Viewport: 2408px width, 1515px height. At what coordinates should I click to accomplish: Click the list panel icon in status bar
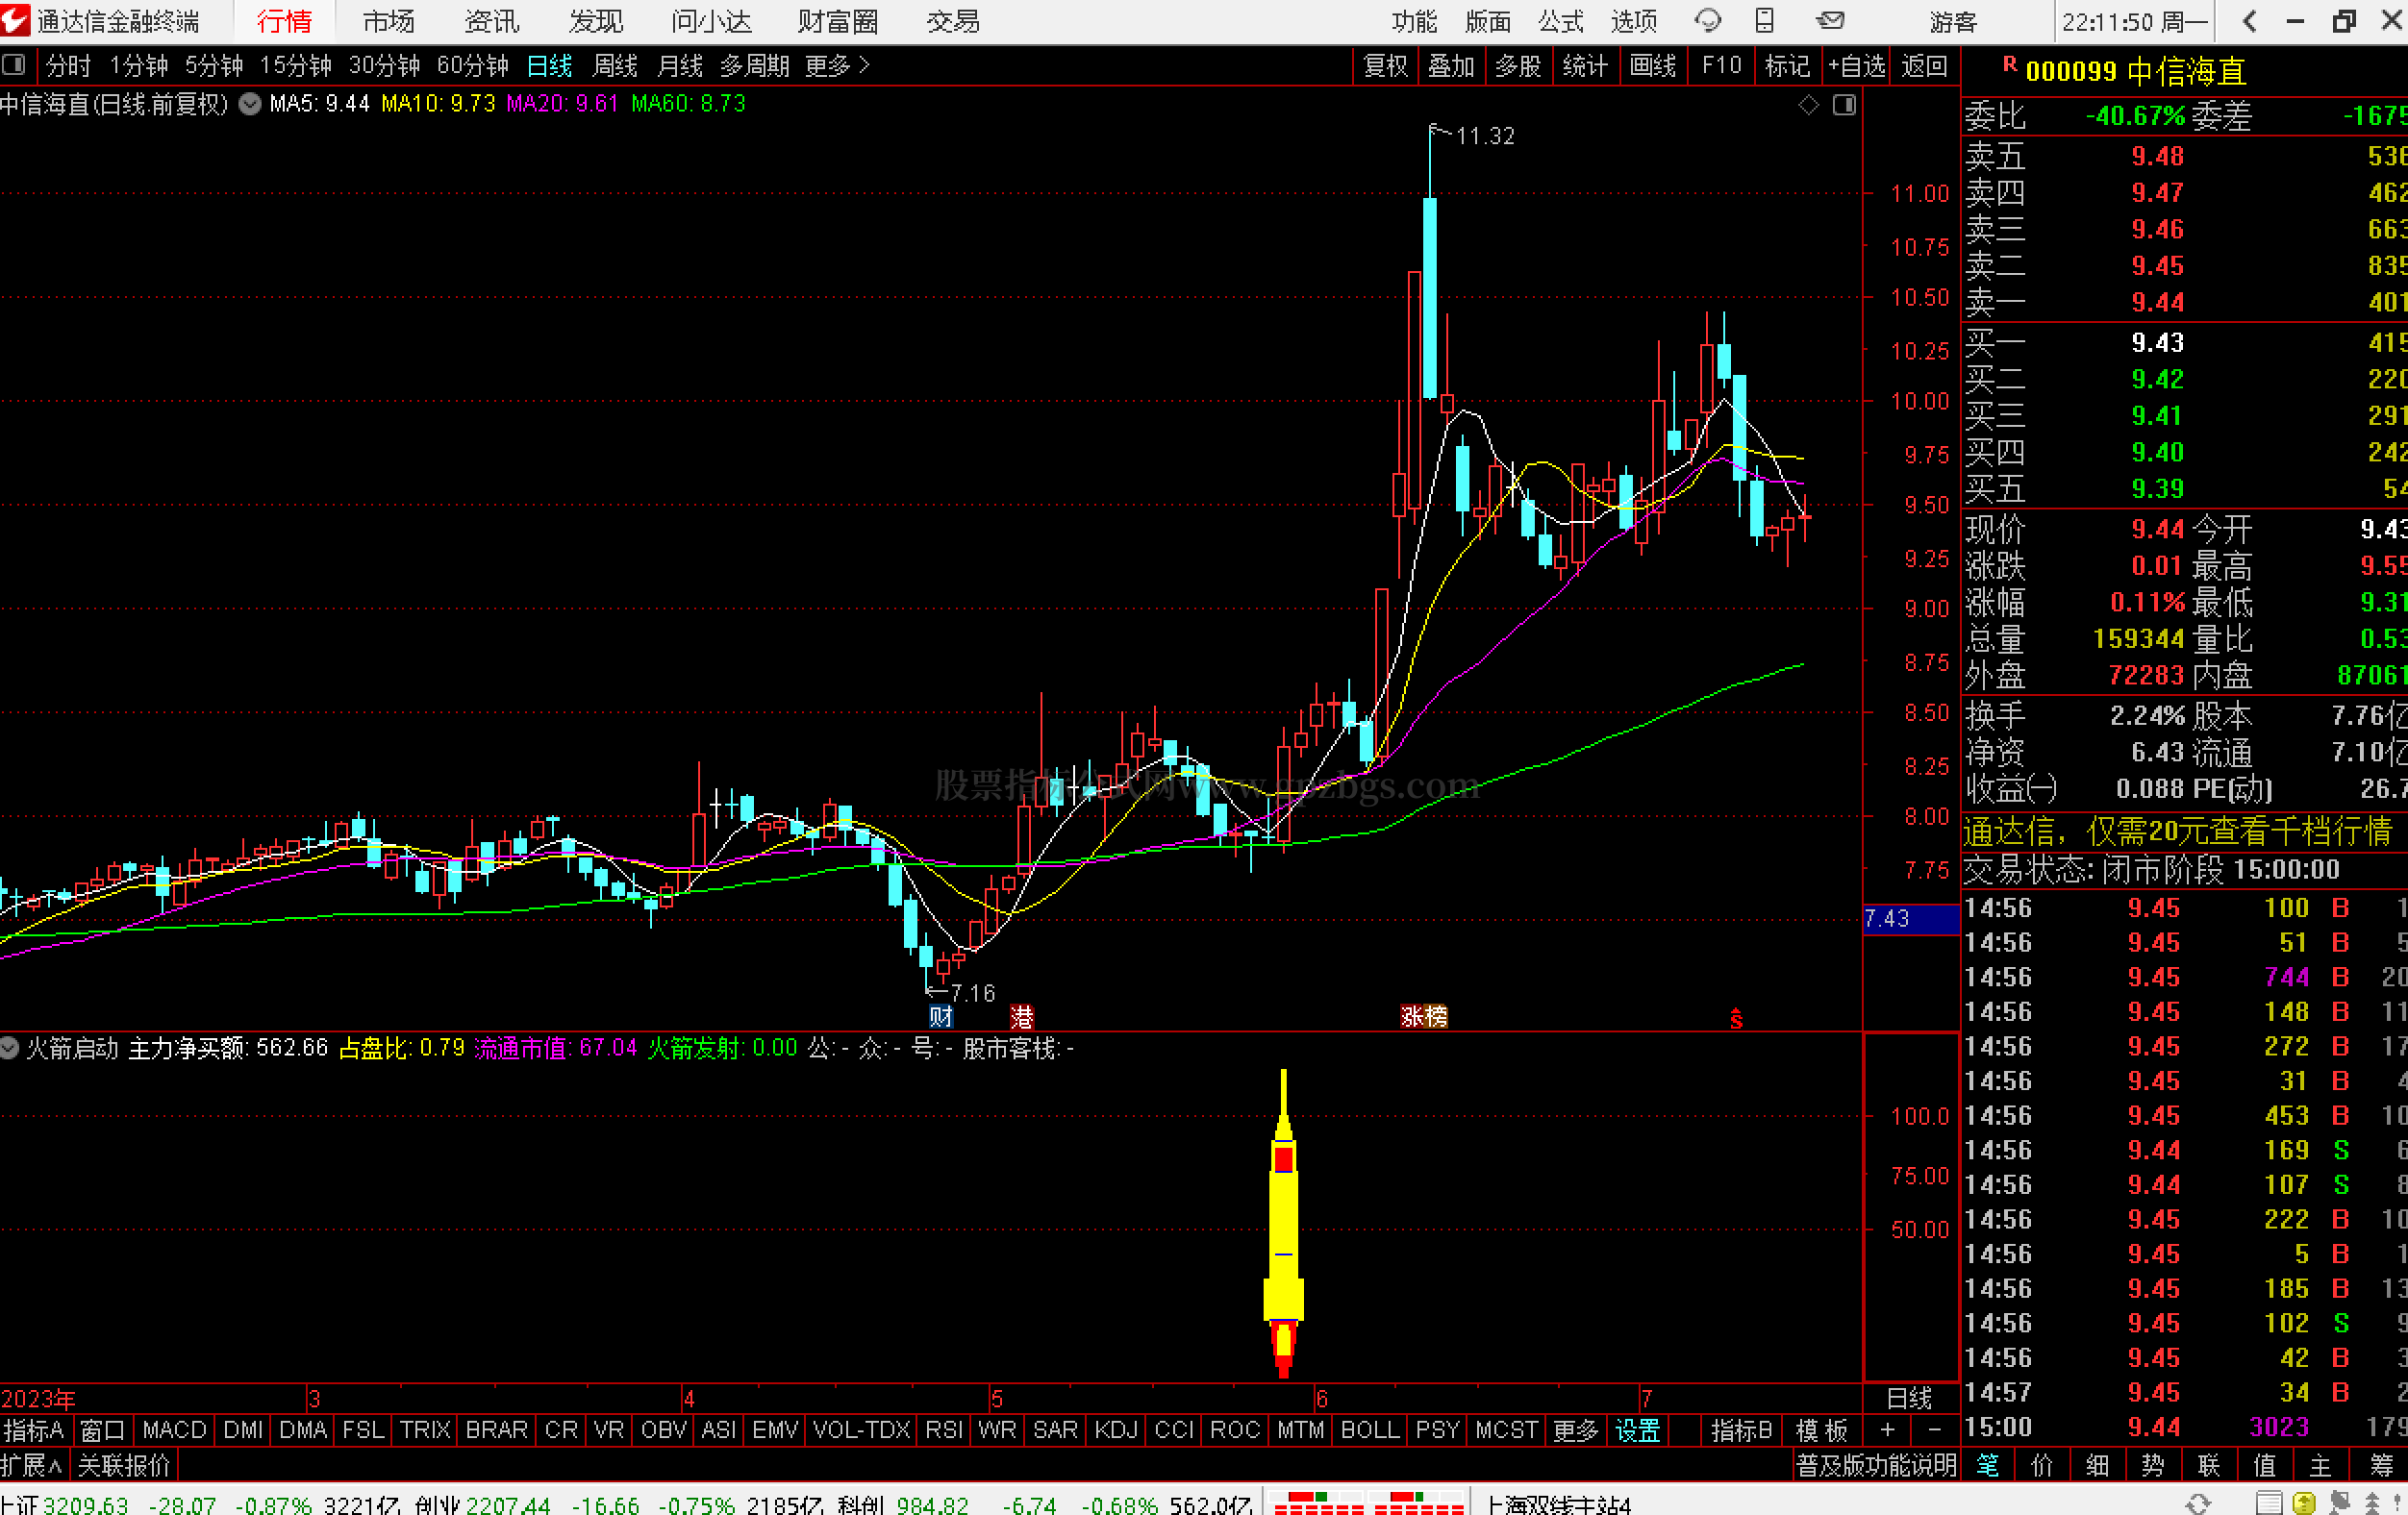tap(2269, 1503)
